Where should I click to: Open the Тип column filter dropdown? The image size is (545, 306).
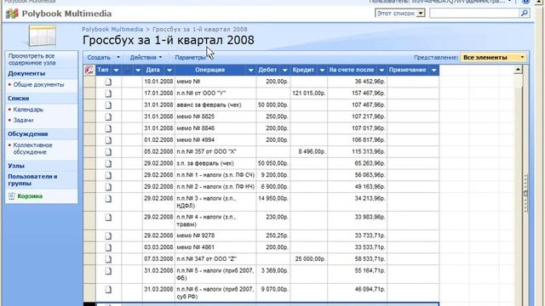[x=116, y=70]
